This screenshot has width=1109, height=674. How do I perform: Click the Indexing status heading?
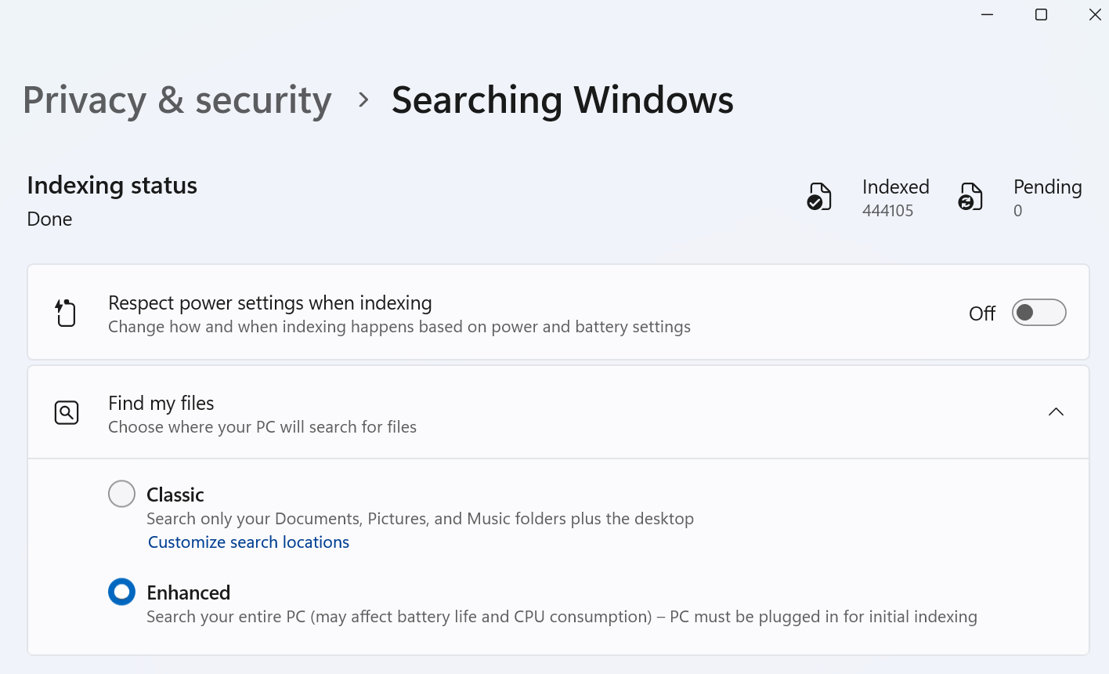pos(112,186)
